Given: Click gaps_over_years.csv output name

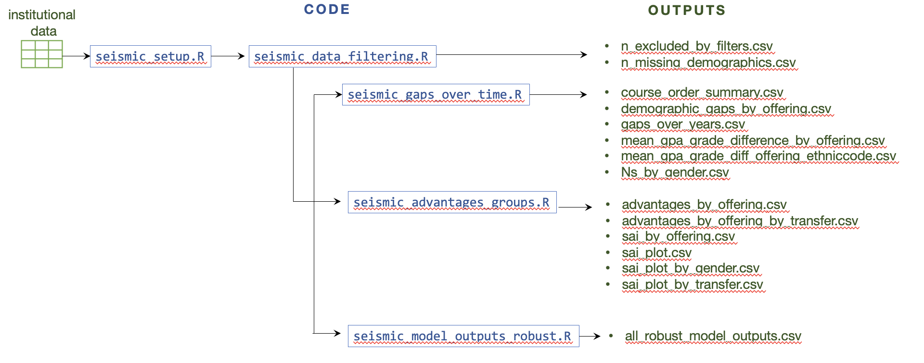Looking at the screenshot, I should 683,125.
